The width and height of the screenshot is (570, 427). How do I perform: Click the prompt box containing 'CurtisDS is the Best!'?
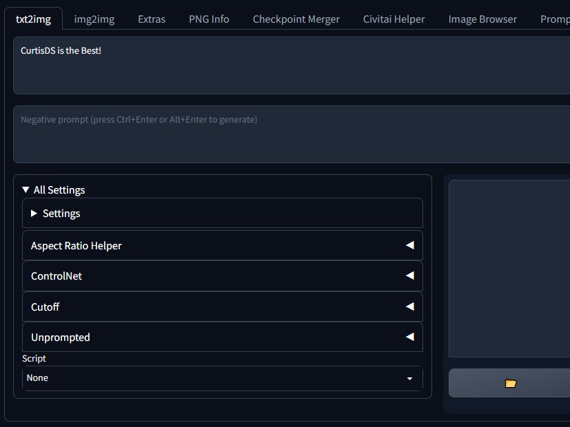[x=292, y=65]
